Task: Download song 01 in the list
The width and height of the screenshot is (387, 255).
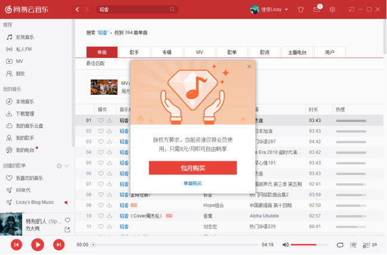Action: [x=110, y=120]
